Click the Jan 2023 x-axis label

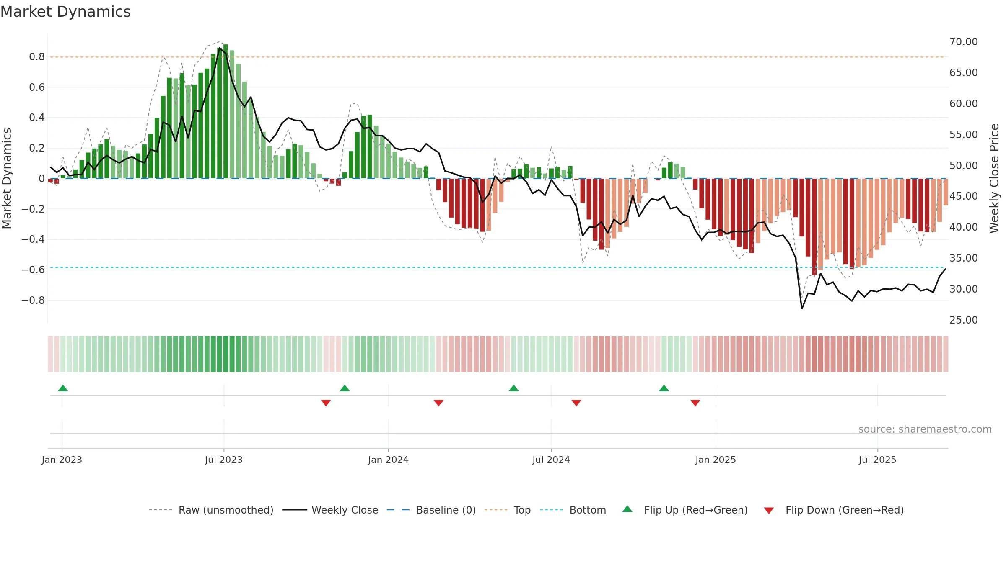tap(62, 460)
